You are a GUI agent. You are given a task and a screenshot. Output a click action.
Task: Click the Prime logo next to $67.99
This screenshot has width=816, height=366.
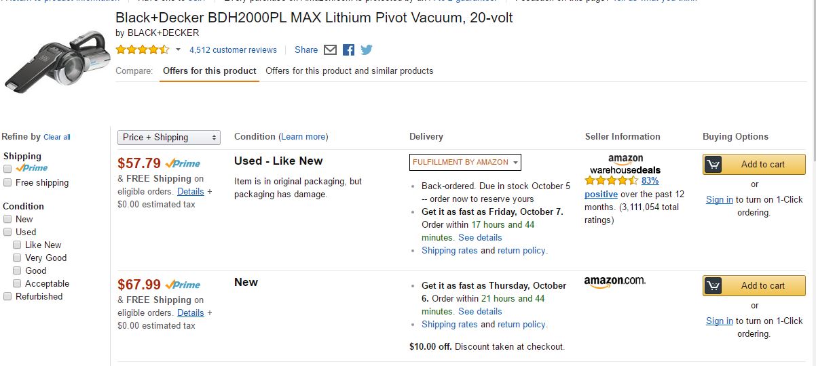pyautogui.click(x=183, y=285)
